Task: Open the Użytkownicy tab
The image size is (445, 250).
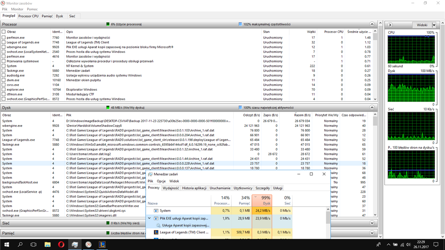Action: coord(243,188)
